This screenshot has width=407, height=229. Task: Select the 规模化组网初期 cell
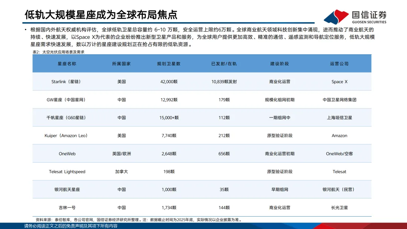click(x=280, y=100)
